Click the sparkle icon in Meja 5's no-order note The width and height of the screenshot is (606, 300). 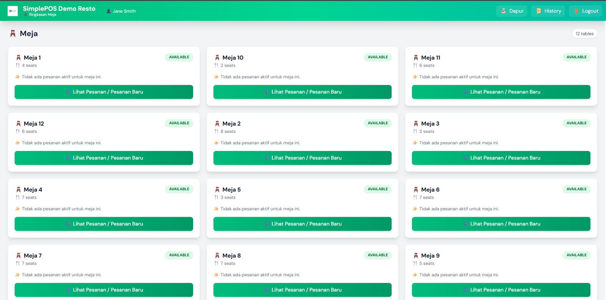point(216,209)
